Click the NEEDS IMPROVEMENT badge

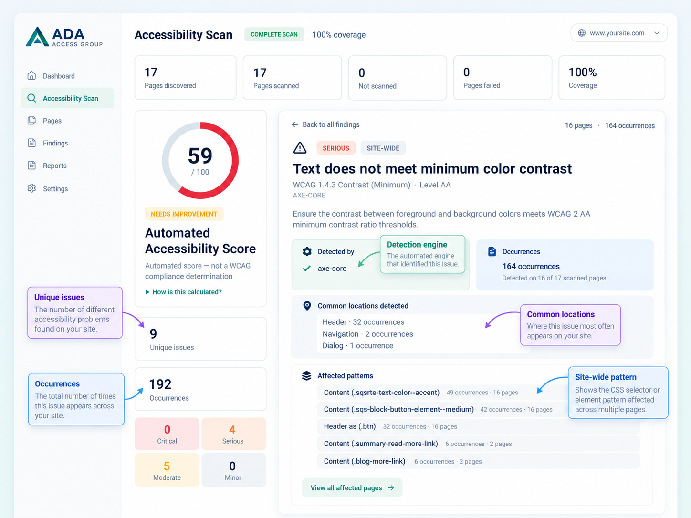pos(184,214)
